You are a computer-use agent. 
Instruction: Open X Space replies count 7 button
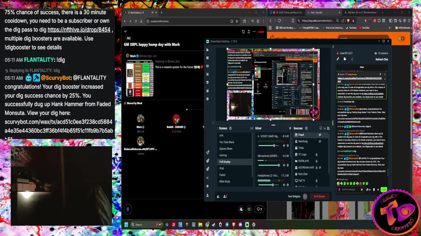click(x=260, y=209)
